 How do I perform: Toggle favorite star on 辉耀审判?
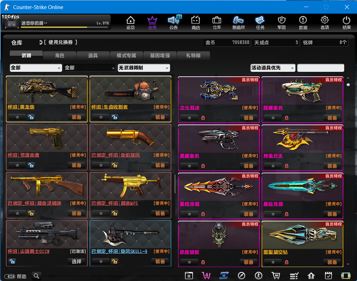[273, 118]
